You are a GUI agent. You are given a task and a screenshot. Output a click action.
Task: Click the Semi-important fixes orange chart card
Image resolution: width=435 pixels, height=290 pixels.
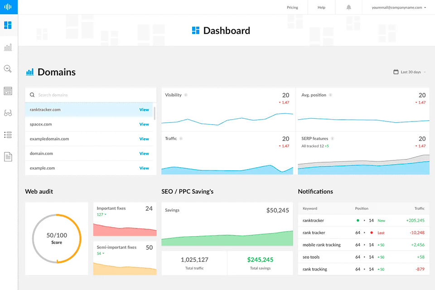125,258
